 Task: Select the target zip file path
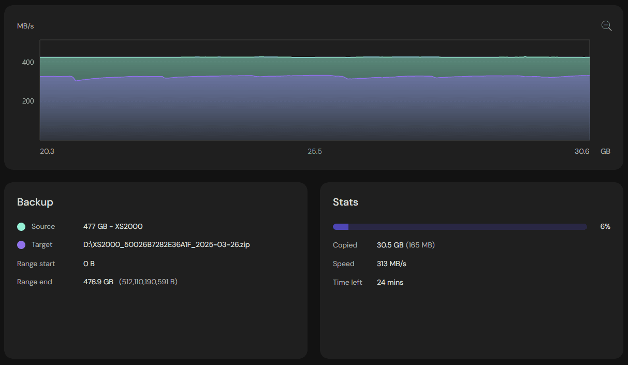pos(167,245)
